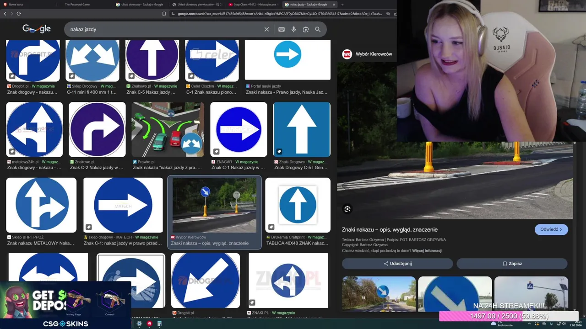Open the ZNAKI.PL straight-or-left sign result

click(288, 281)
